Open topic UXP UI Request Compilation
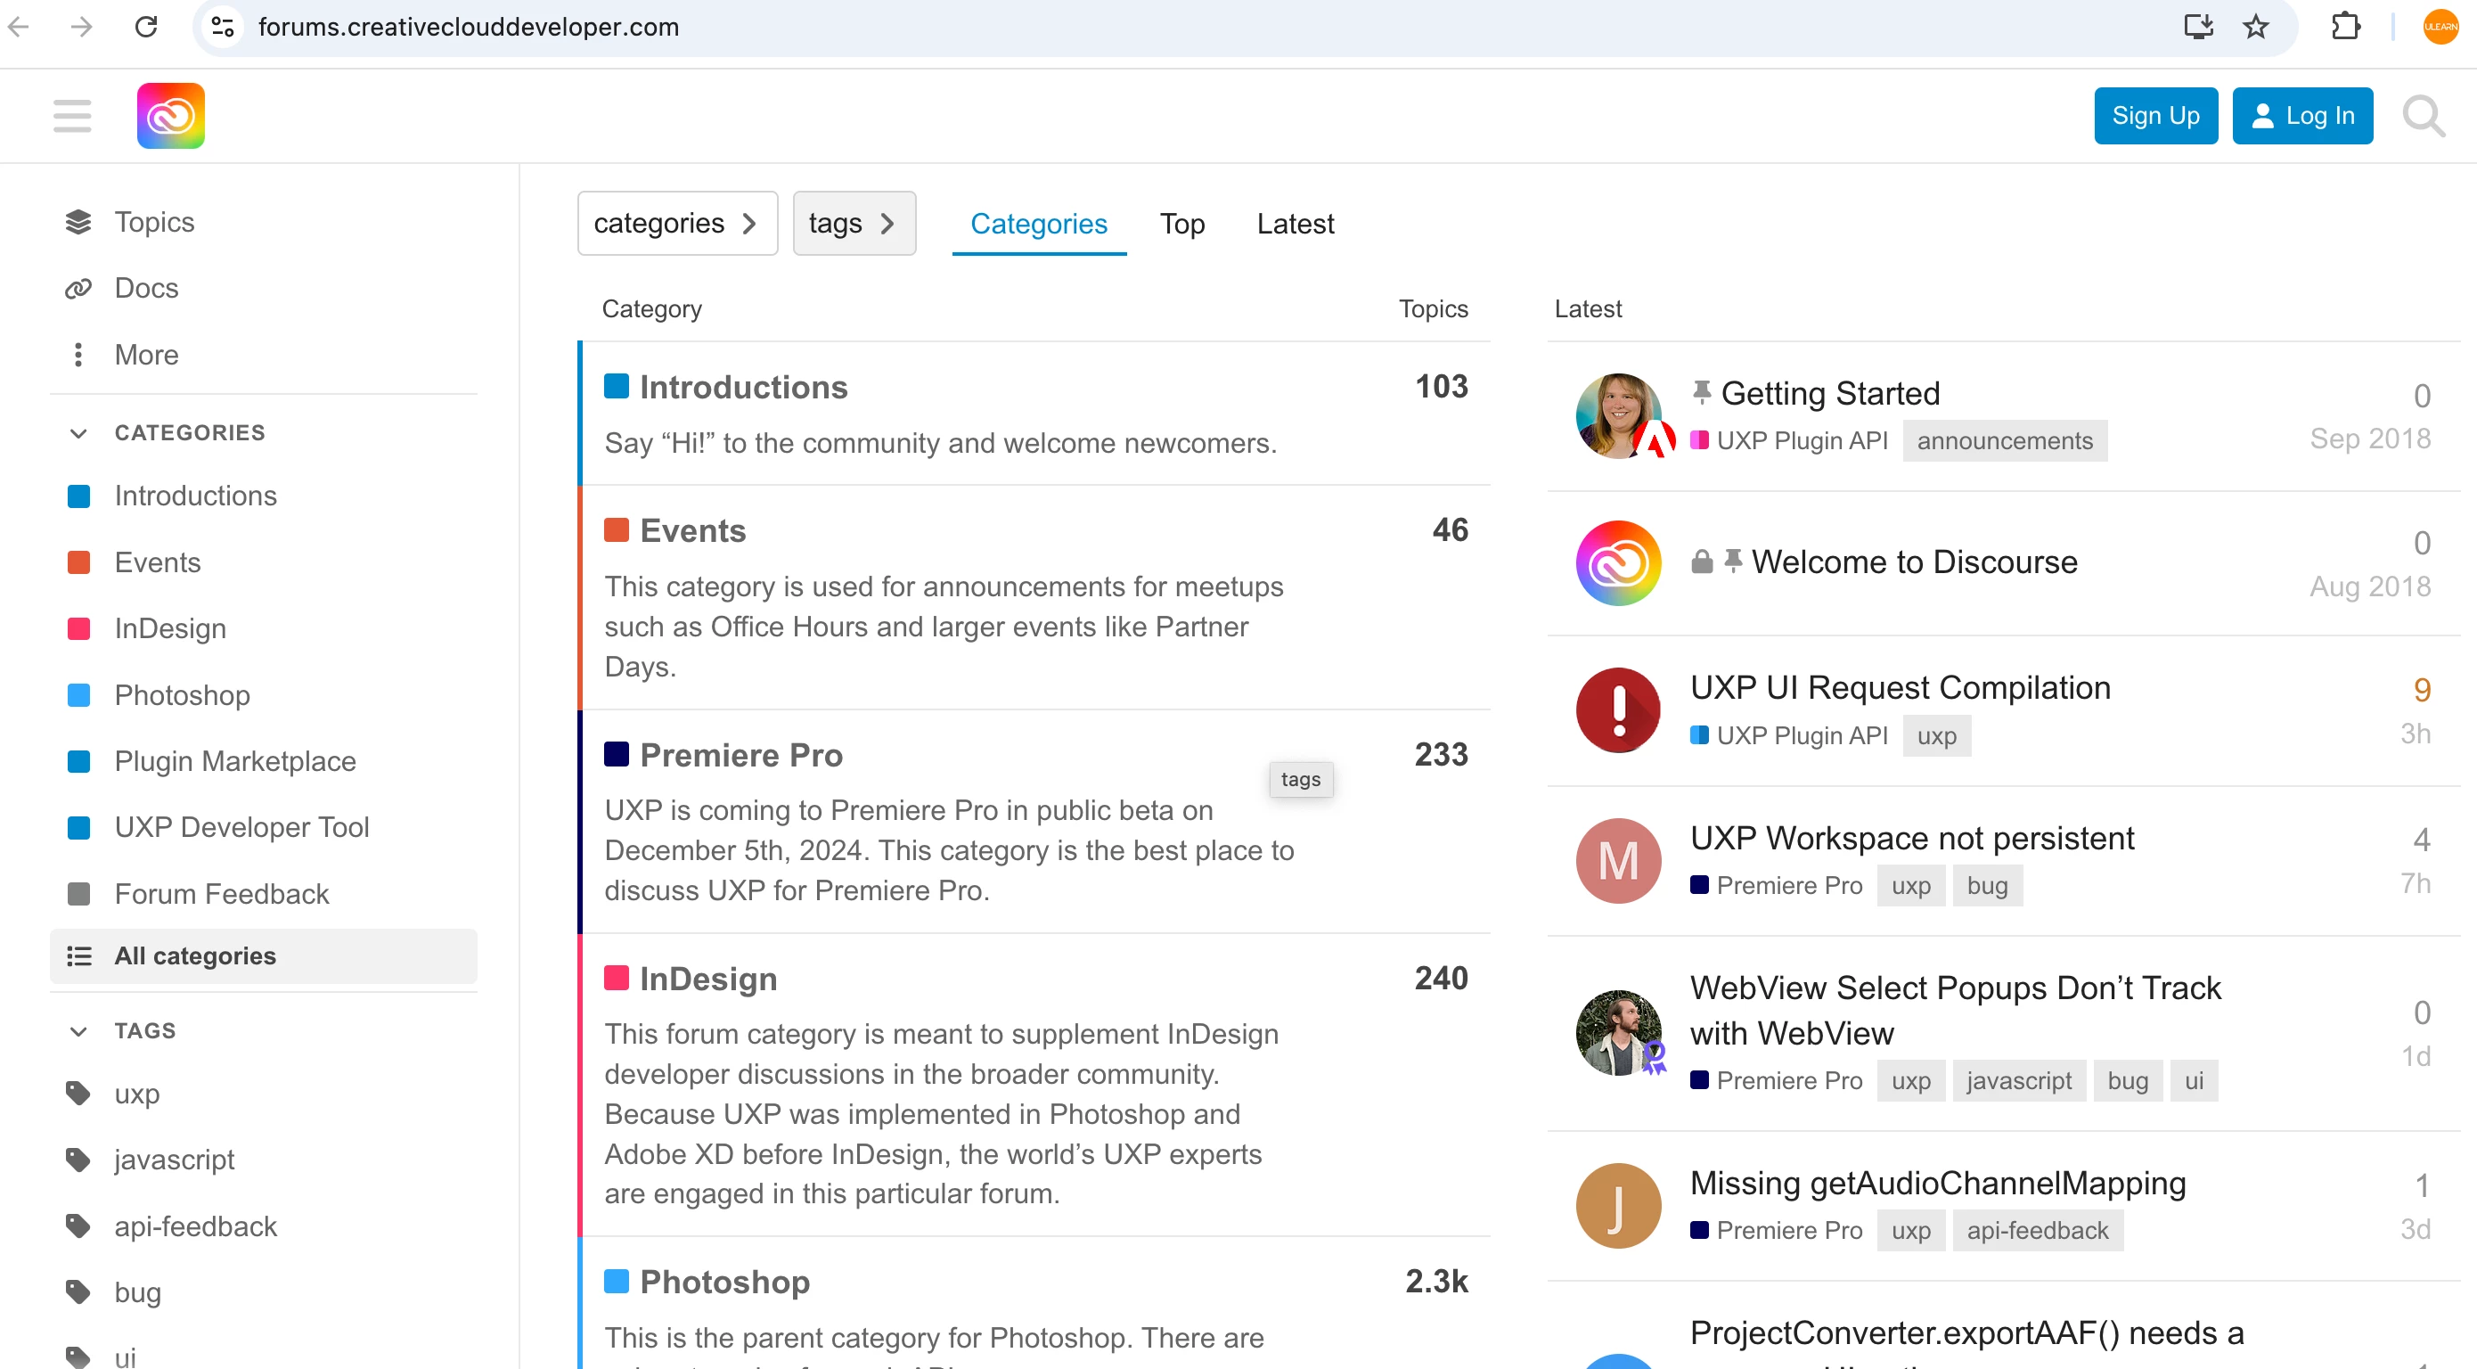The image size is (2477, 1369). 1901,688
